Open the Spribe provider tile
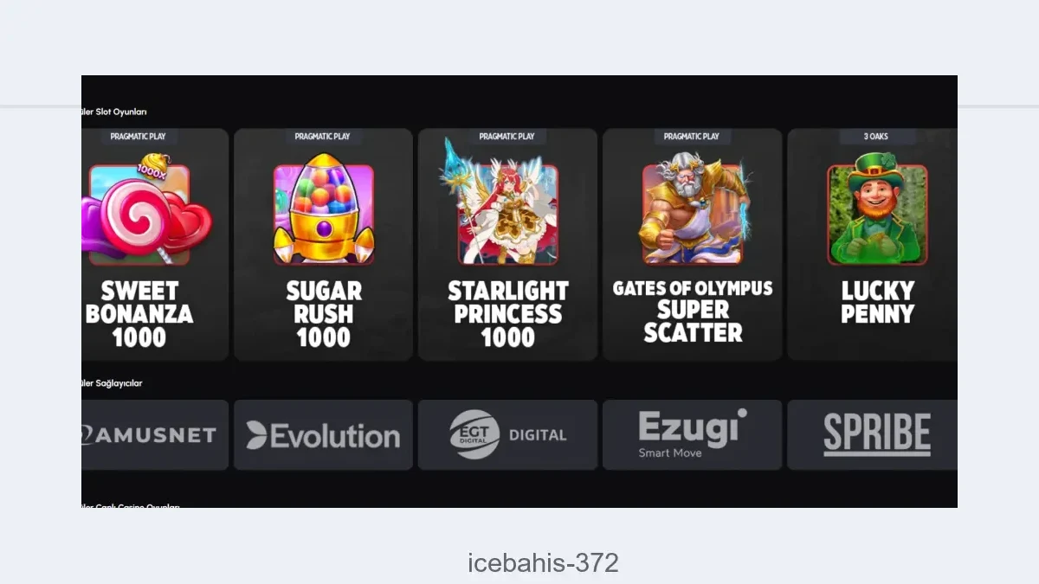This screenshot has width=1039, height=584. point(872,435)
